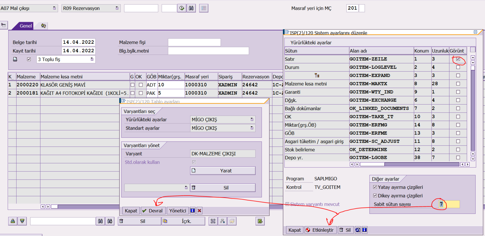Image resolution: width=485 pixels, height=236 pixels.
Task: Click the Belge tarihi date field
Action: [x=79, y=42]
